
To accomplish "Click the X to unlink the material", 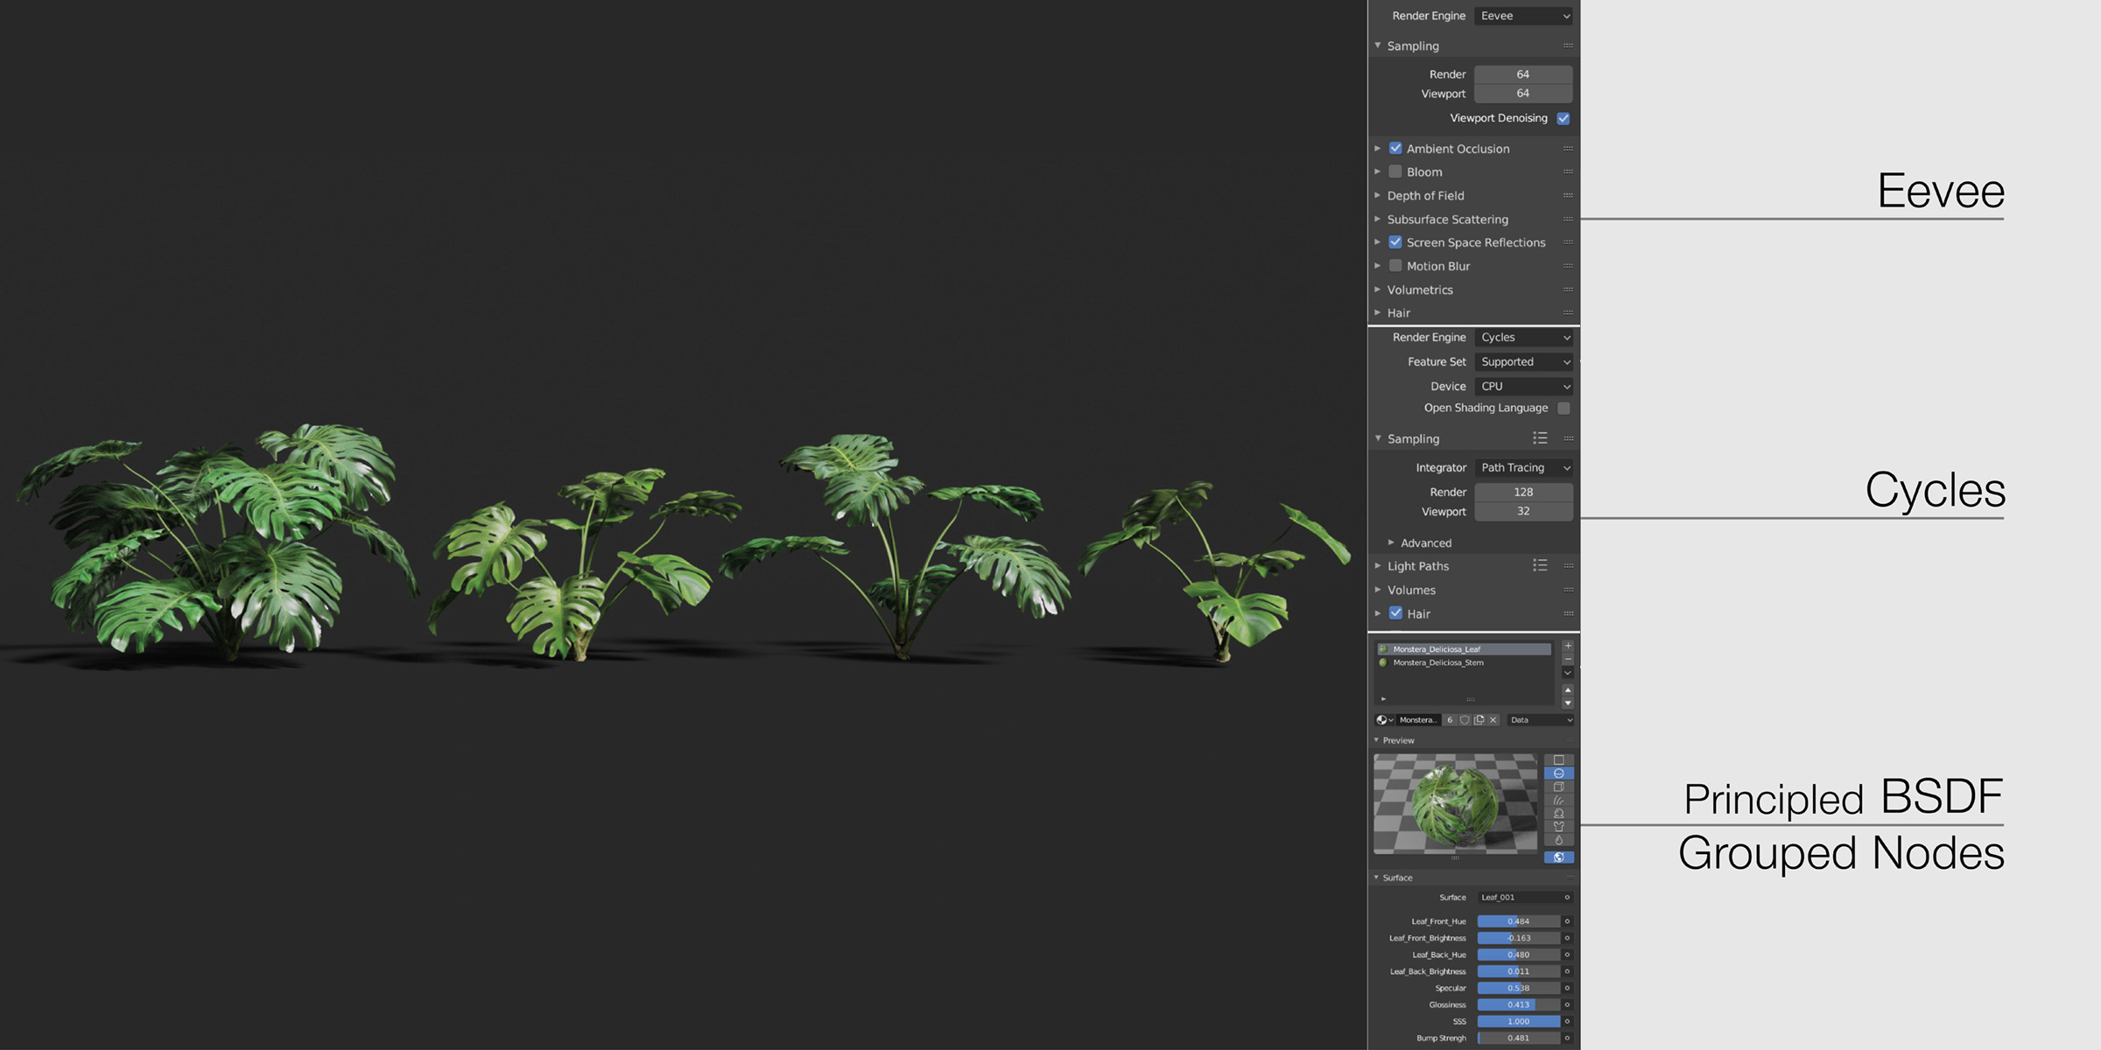I will click(x=1493, y=719).
